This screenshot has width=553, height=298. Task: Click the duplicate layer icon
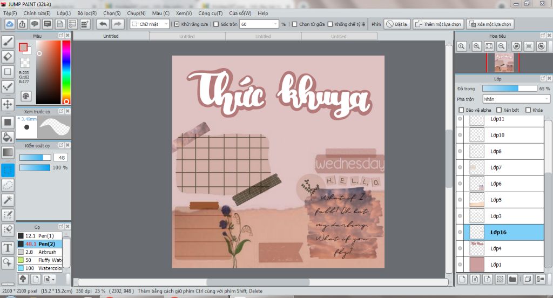(528, 279)
